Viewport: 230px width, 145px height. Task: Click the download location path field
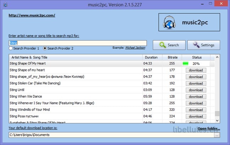[111, 135]
